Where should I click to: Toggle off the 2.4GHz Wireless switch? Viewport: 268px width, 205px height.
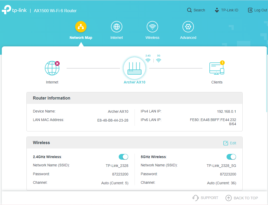pyautogui.click(x=123, y=157)
